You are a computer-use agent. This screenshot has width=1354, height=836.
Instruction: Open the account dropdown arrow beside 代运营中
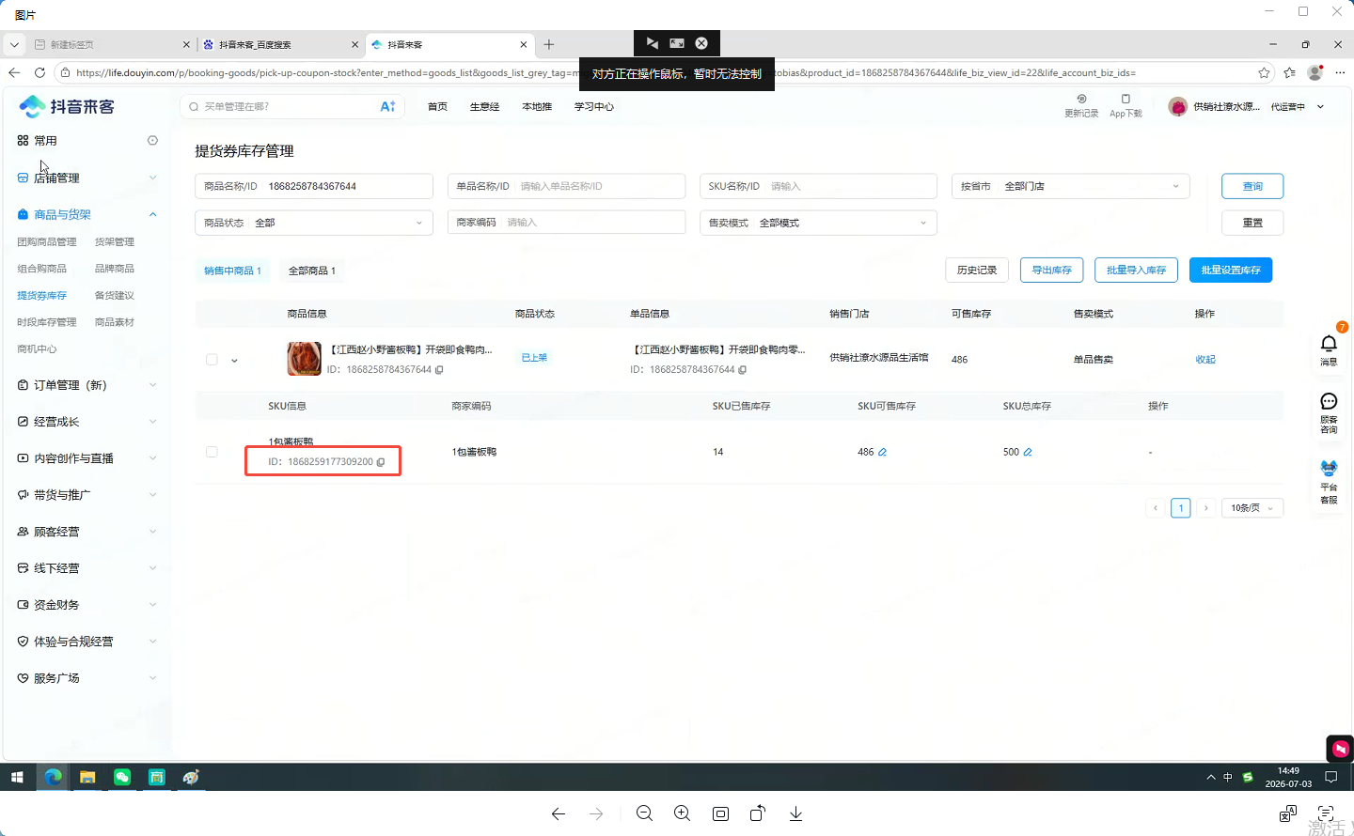coord(1320,107)
